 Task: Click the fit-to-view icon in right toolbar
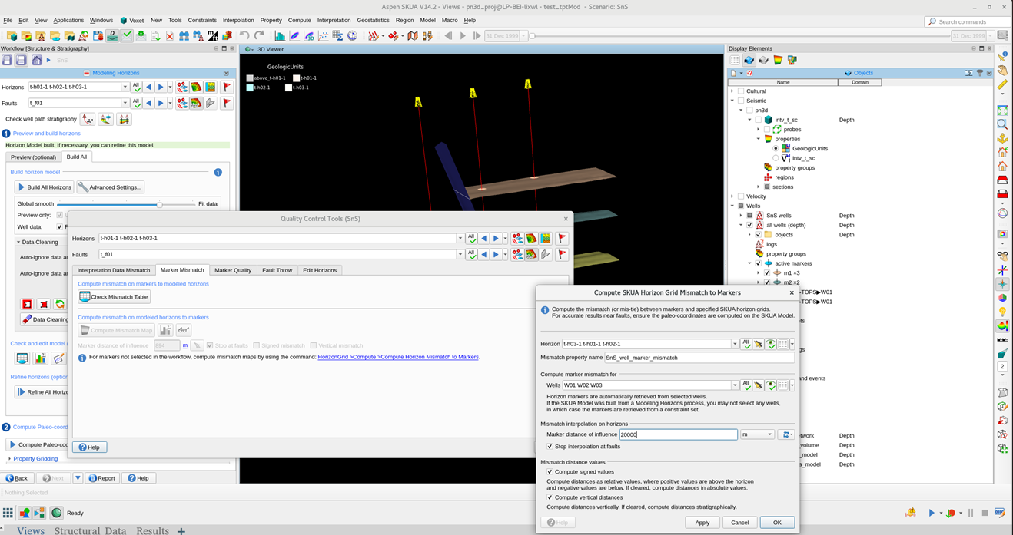1002,111
